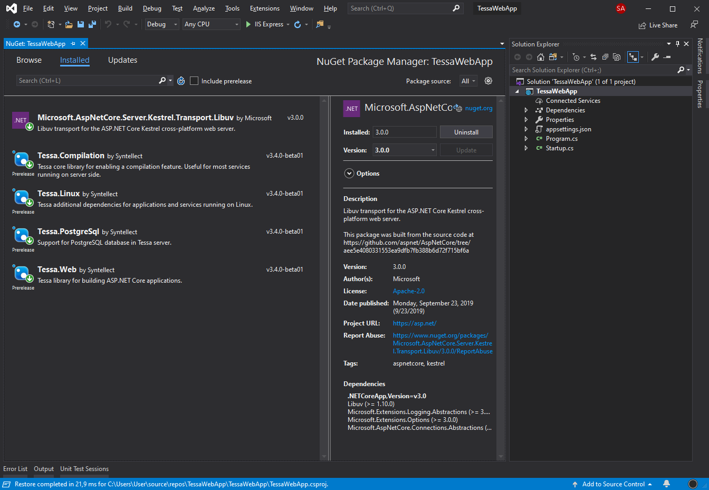Screen dimensions: 709x490
Task: Open NuGet package source settings gear
Action: pyautogui.click(x=488, y=81)
